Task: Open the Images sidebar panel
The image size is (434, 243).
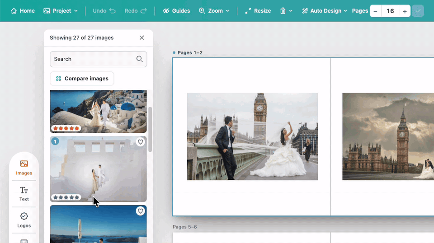Action: 24,168
